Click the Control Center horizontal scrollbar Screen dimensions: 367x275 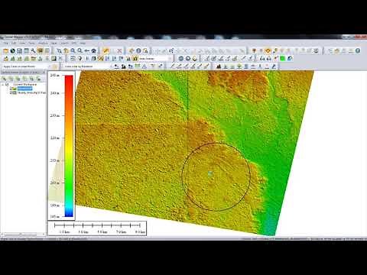22,234
